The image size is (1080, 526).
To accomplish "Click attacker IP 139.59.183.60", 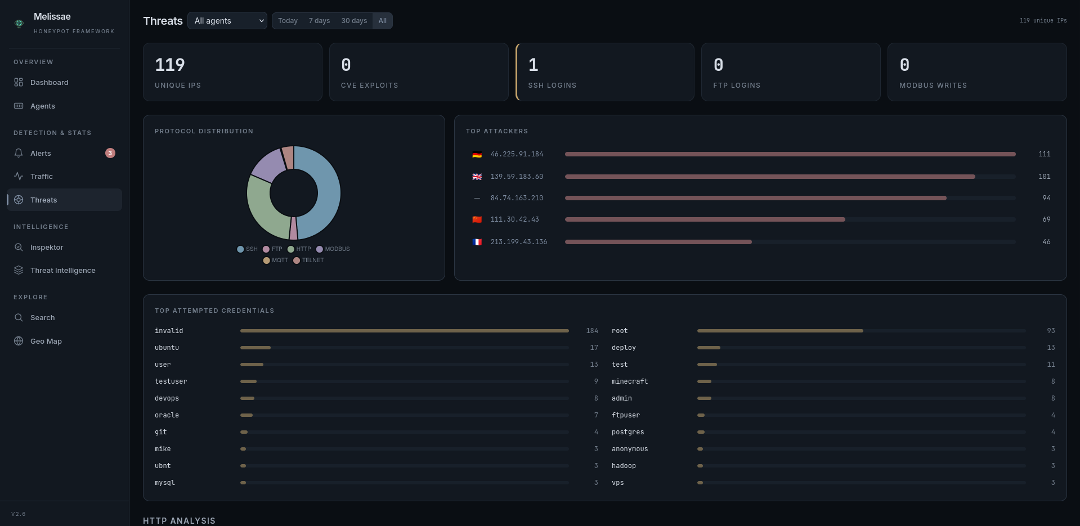I will point(517,177).
